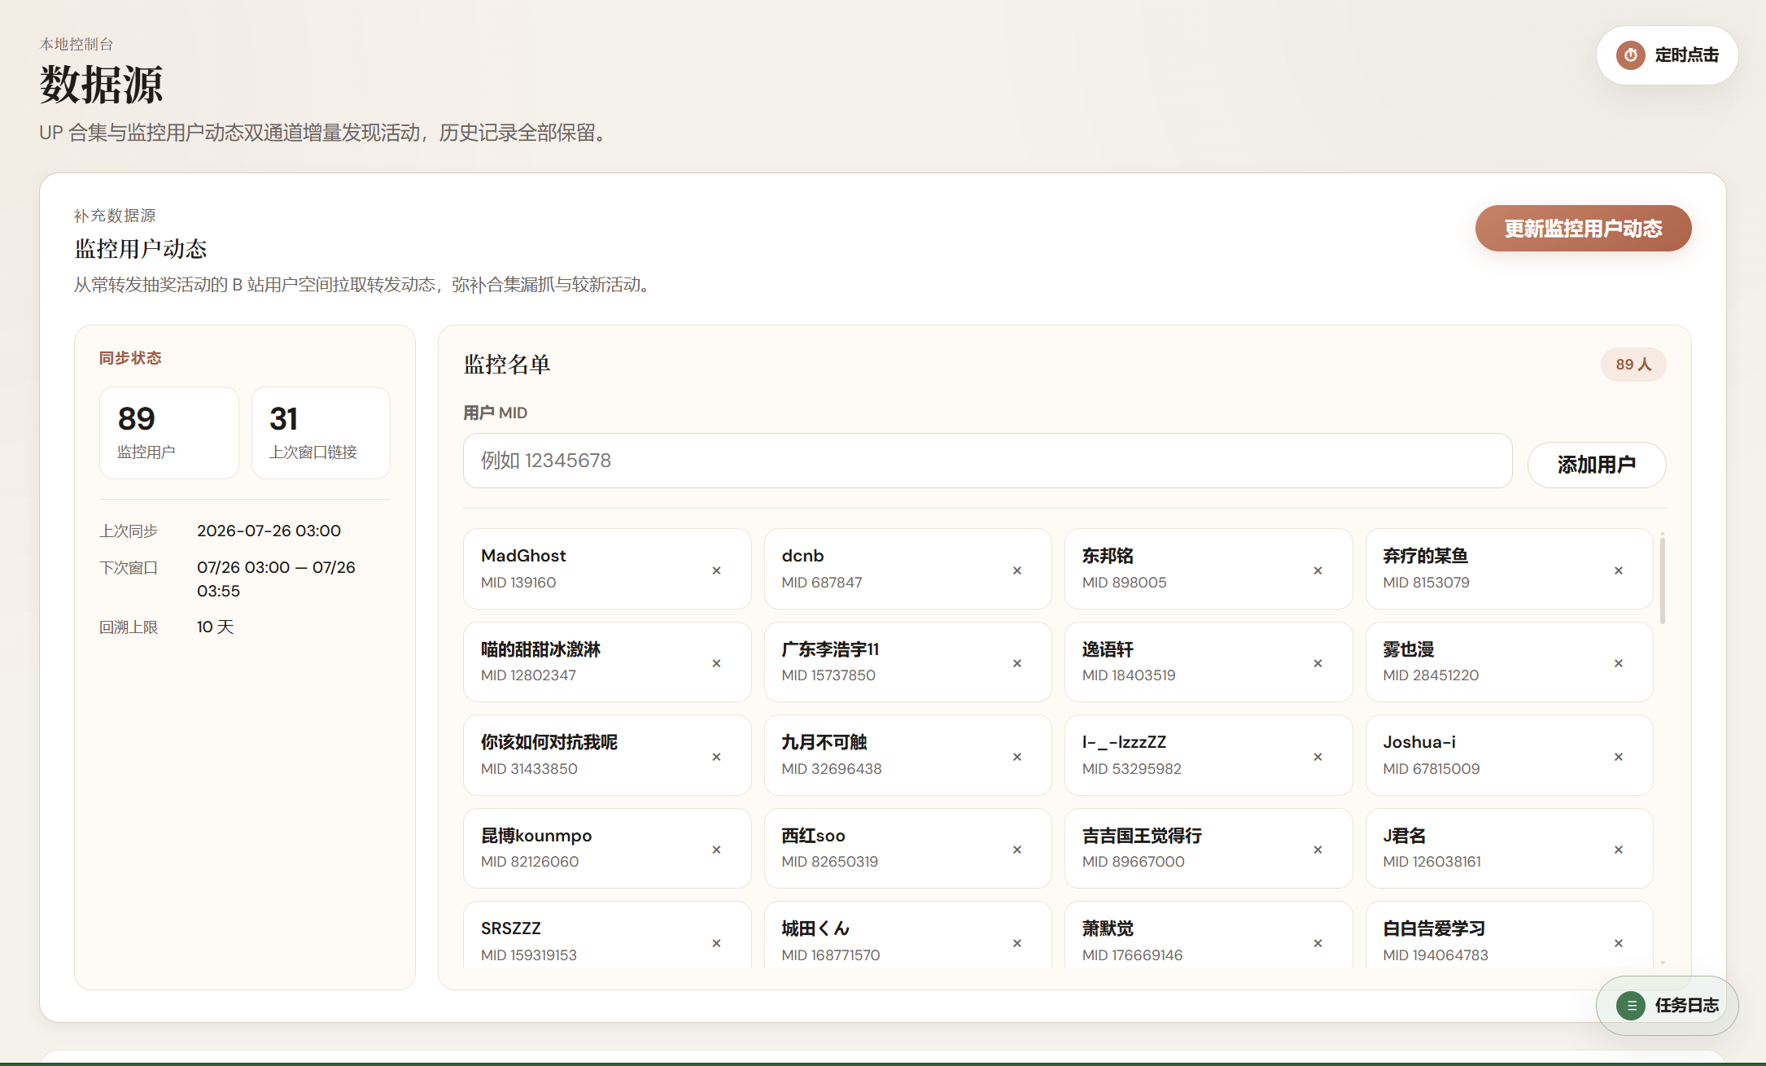The height and width of the screenshot is (1066, 1766).
Task: Click 更新监控用户动态 button
Action: [x=1583, y=229]
